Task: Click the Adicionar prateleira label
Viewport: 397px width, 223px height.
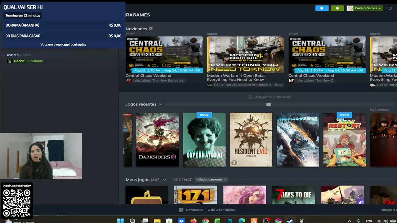Action: [272, 97]
